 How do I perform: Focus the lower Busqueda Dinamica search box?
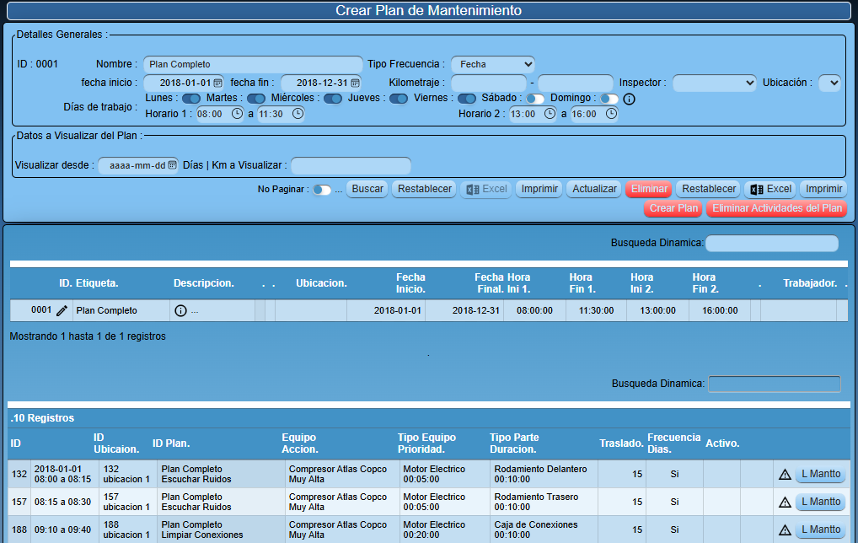pos(775,384)
